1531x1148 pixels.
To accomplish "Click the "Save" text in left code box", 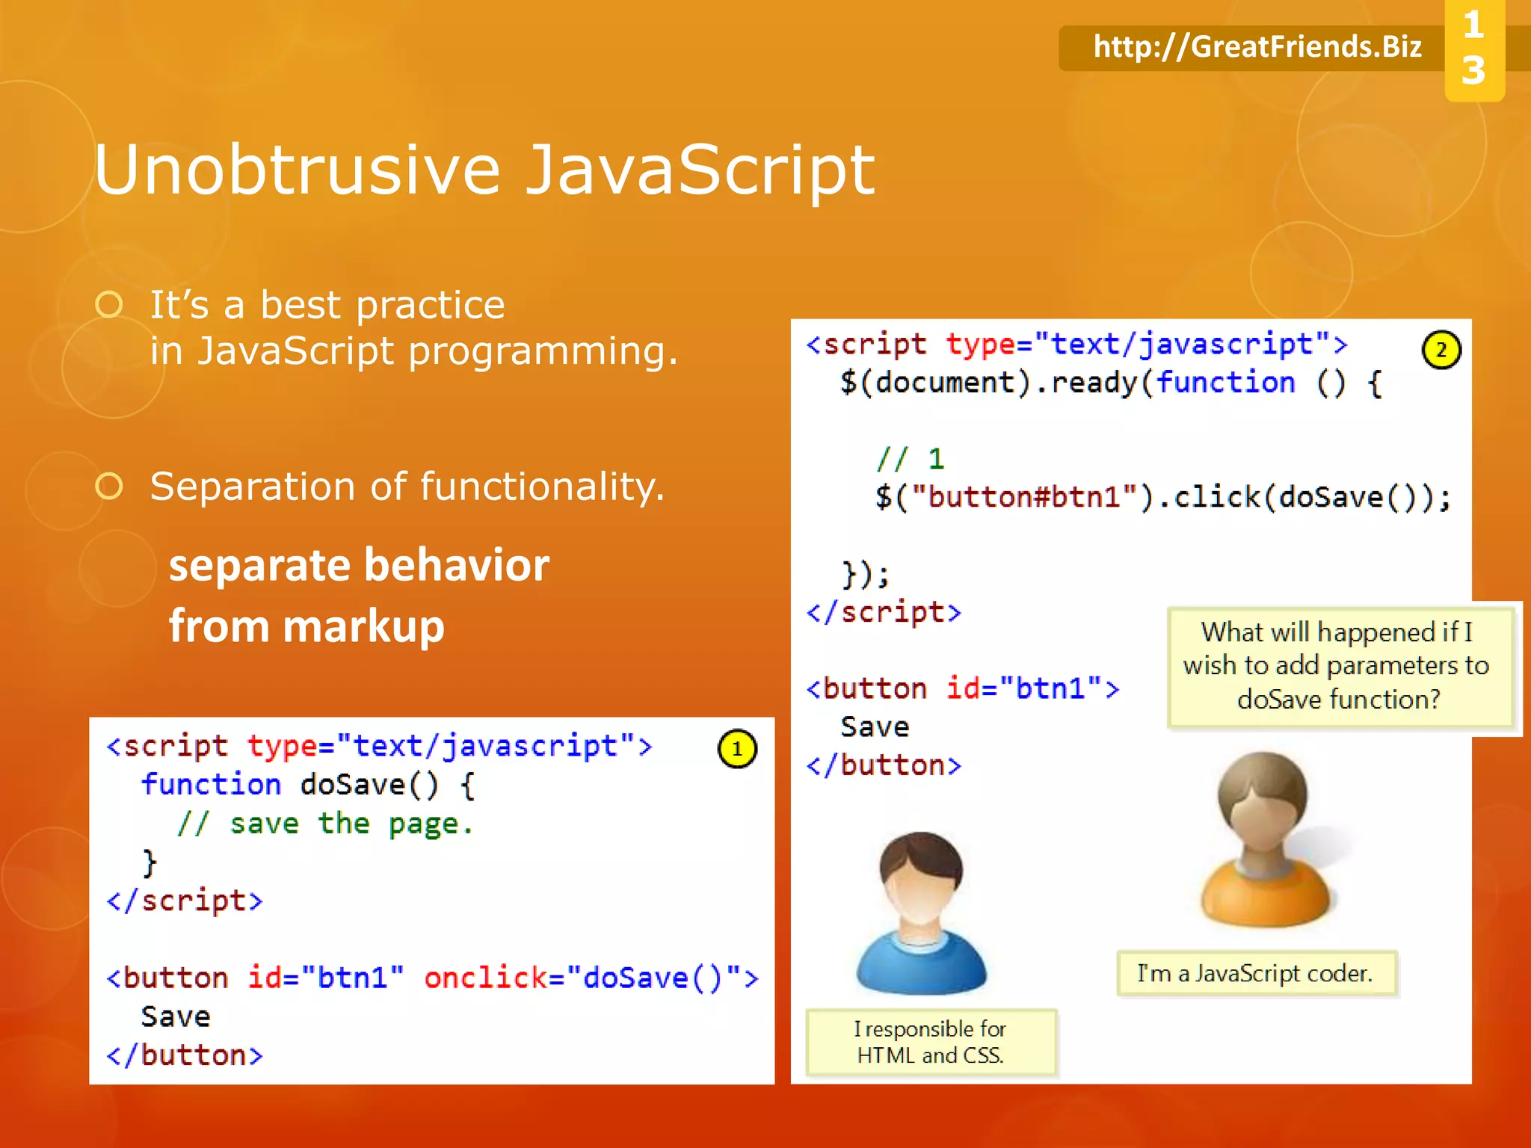I will (x=176, y=1017).
